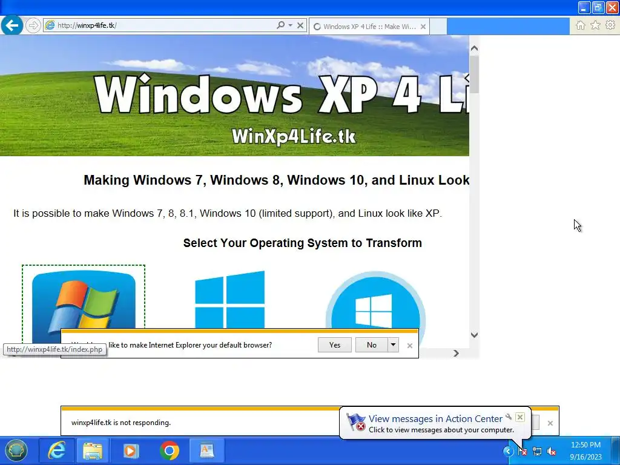Click the vertical scrollbar thumb

point(474,74)
